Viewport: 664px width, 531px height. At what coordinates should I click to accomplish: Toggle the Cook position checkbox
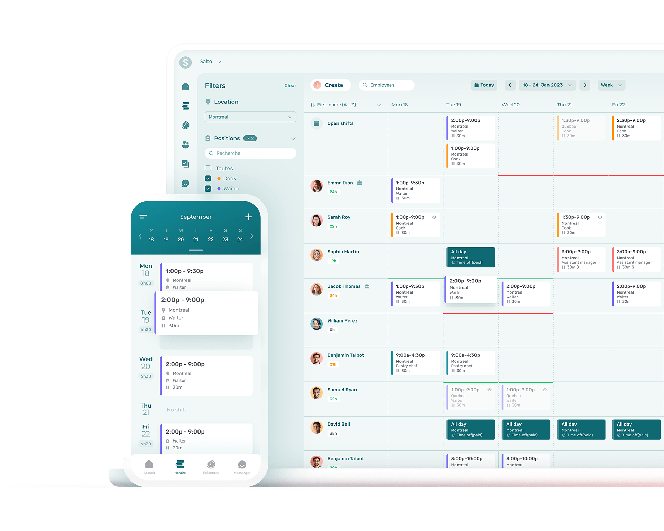[208, 178]
